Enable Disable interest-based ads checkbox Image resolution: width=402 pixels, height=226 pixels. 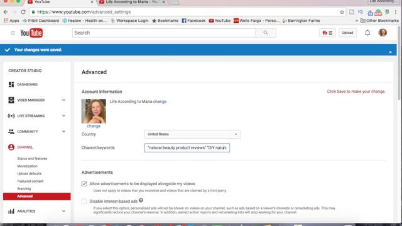point(84,201)
